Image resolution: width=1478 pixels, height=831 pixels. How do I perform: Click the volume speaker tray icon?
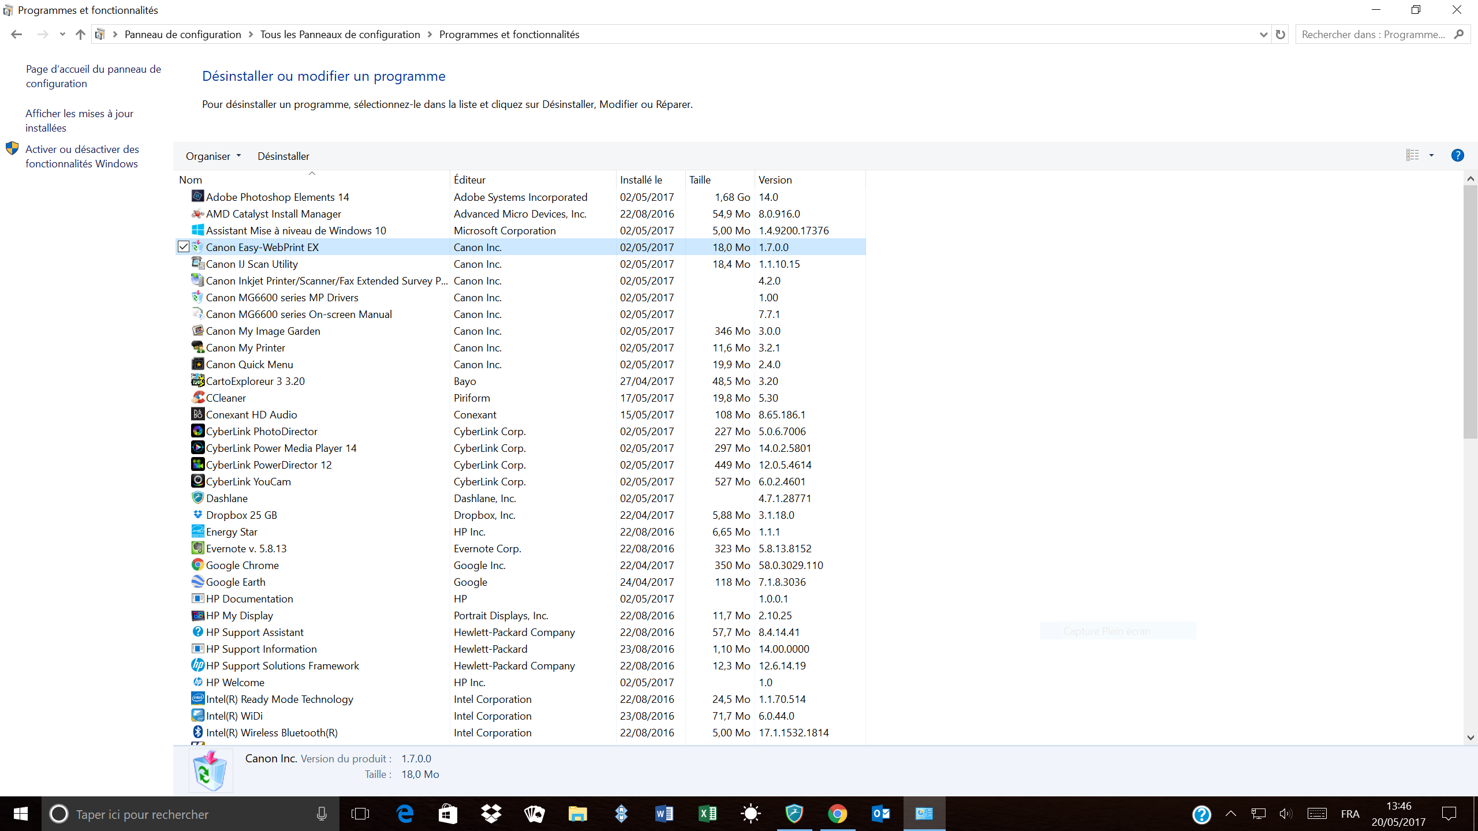(x=1285, y=814)
